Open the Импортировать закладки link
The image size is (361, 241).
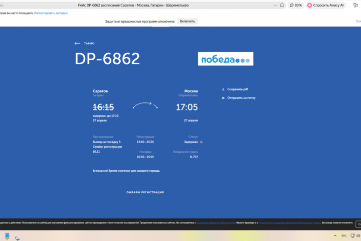pyautogui.click(x=51, y=13)
